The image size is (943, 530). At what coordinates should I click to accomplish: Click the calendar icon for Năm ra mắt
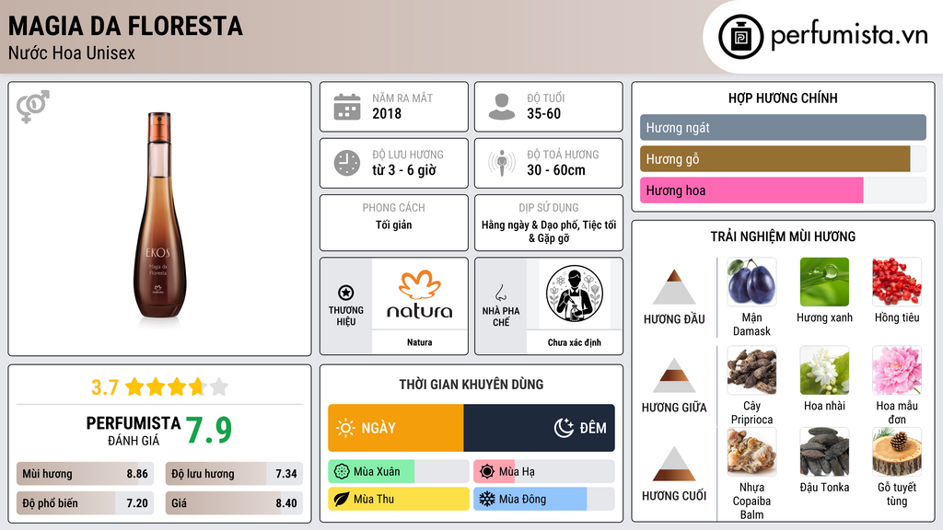347,107
